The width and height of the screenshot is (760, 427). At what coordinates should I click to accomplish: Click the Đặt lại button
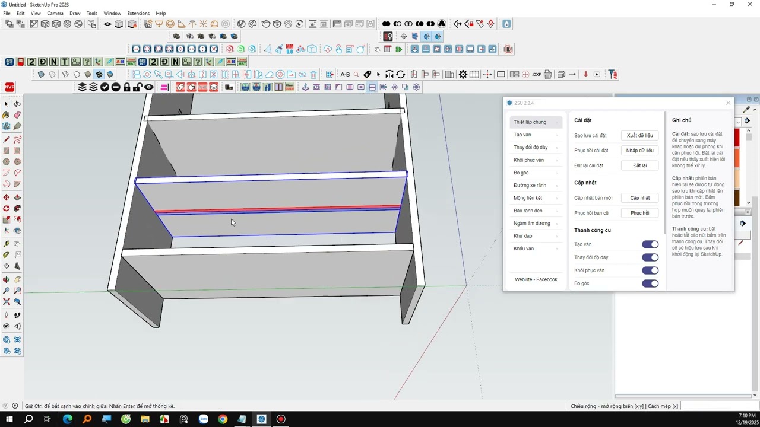pyautogui.click(x=639, y=165)
